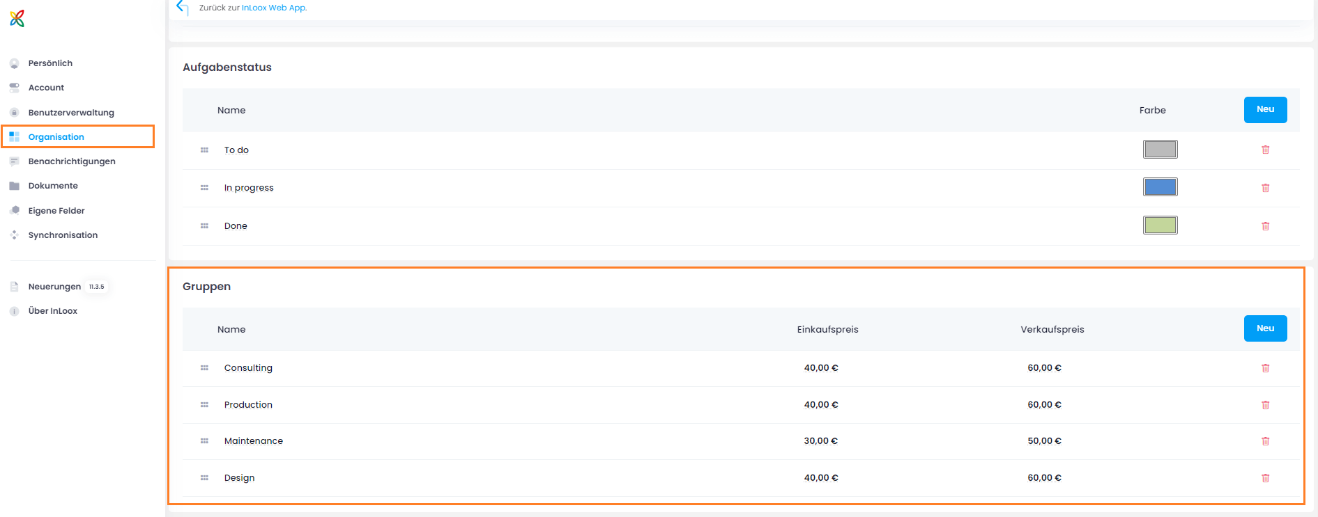Edit Consulting Einkaufspreis value 40,00 €
The image size is (1318, 517).
pyautogui.click(x=820, y=368)
